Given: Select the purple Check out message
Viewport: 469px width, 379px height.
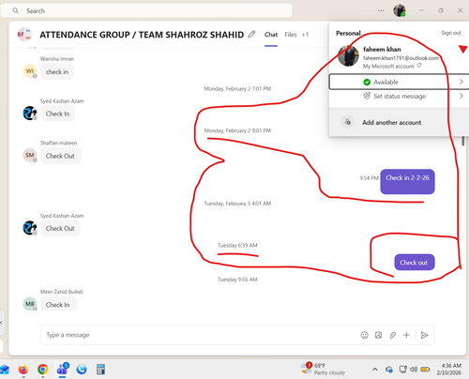Looking at the screenshot, I should 415,263.
